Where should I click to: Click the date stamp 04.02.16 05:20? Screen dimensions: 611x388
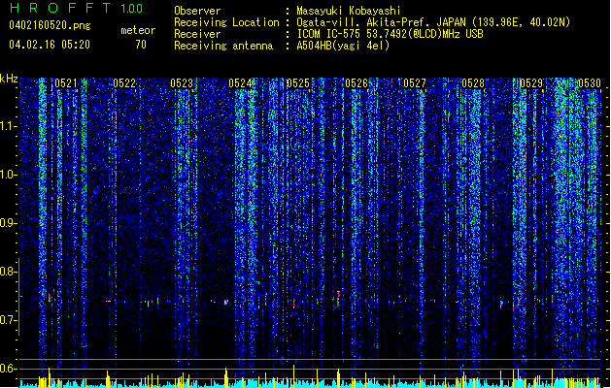(x=50, y=45)
